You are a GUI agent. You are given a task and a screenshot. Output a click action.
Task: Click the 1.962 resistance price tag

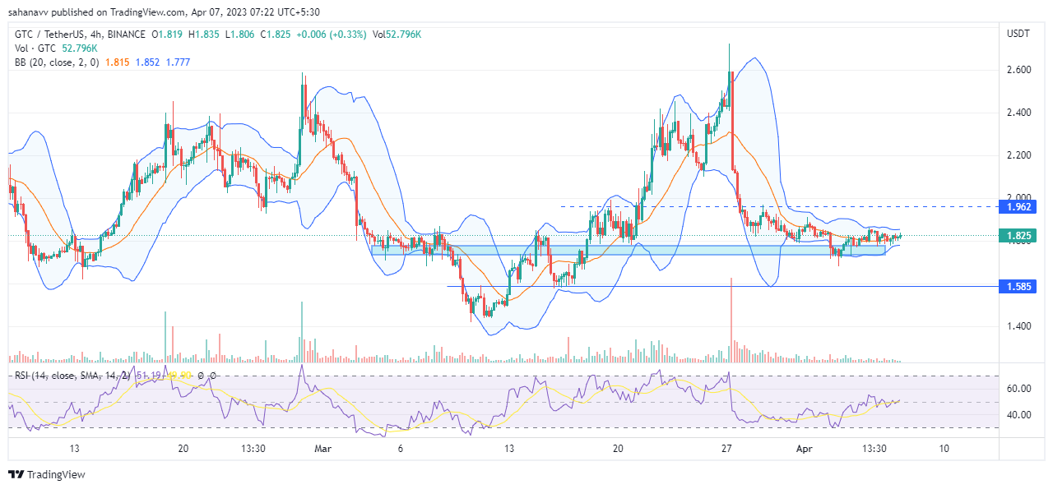(1018, 206)
